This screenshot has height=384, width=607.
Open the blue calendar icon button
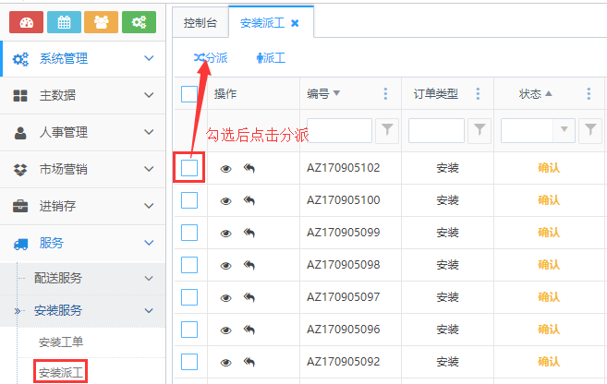tap(64, 22)
